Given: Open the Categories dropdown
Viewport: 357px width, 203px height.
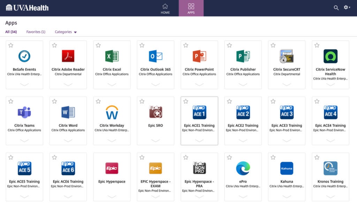Looking at the screenshot, I should coord(66,32).
